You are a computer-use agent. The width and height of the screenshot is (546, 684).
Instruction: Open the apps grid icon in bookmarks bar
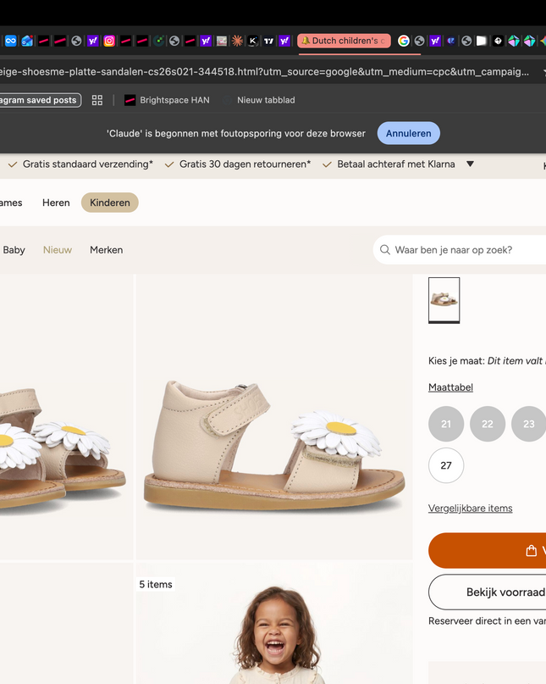point(97,100)
